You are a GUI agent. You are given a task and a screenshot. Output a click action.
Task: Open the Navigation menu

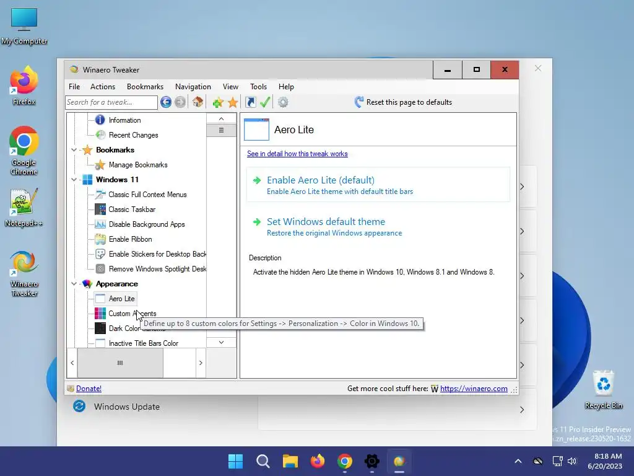point(193,87)
